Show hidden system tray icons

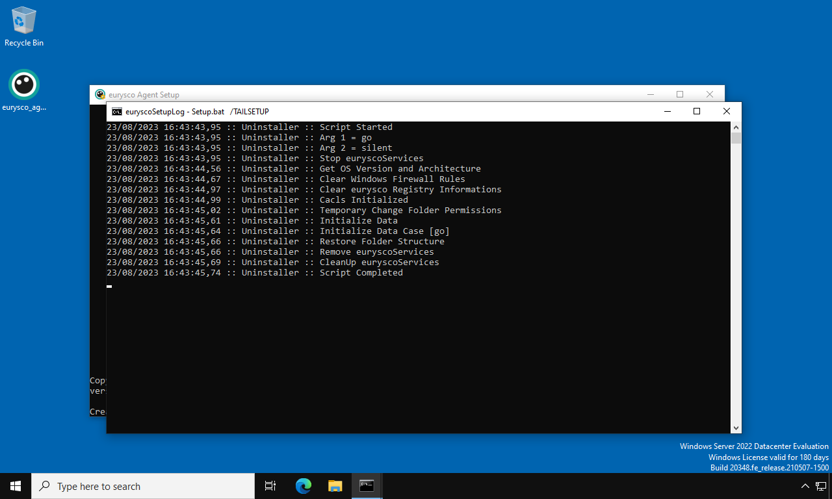(x=805, y=486)
